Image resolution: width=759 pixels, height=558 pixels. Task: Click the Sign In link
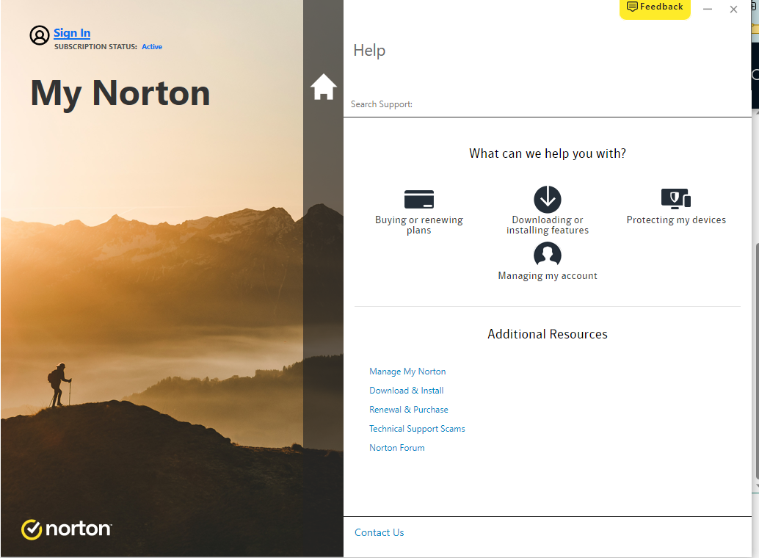pos(72,33)
